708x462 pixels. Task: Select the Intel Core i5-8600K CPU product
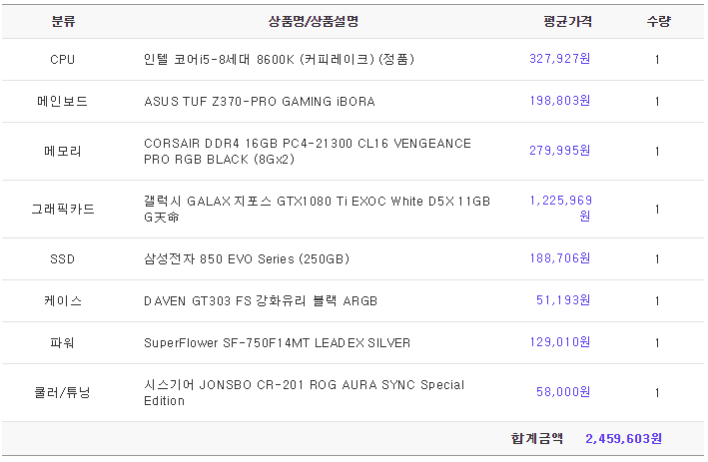tap(279, 59)
